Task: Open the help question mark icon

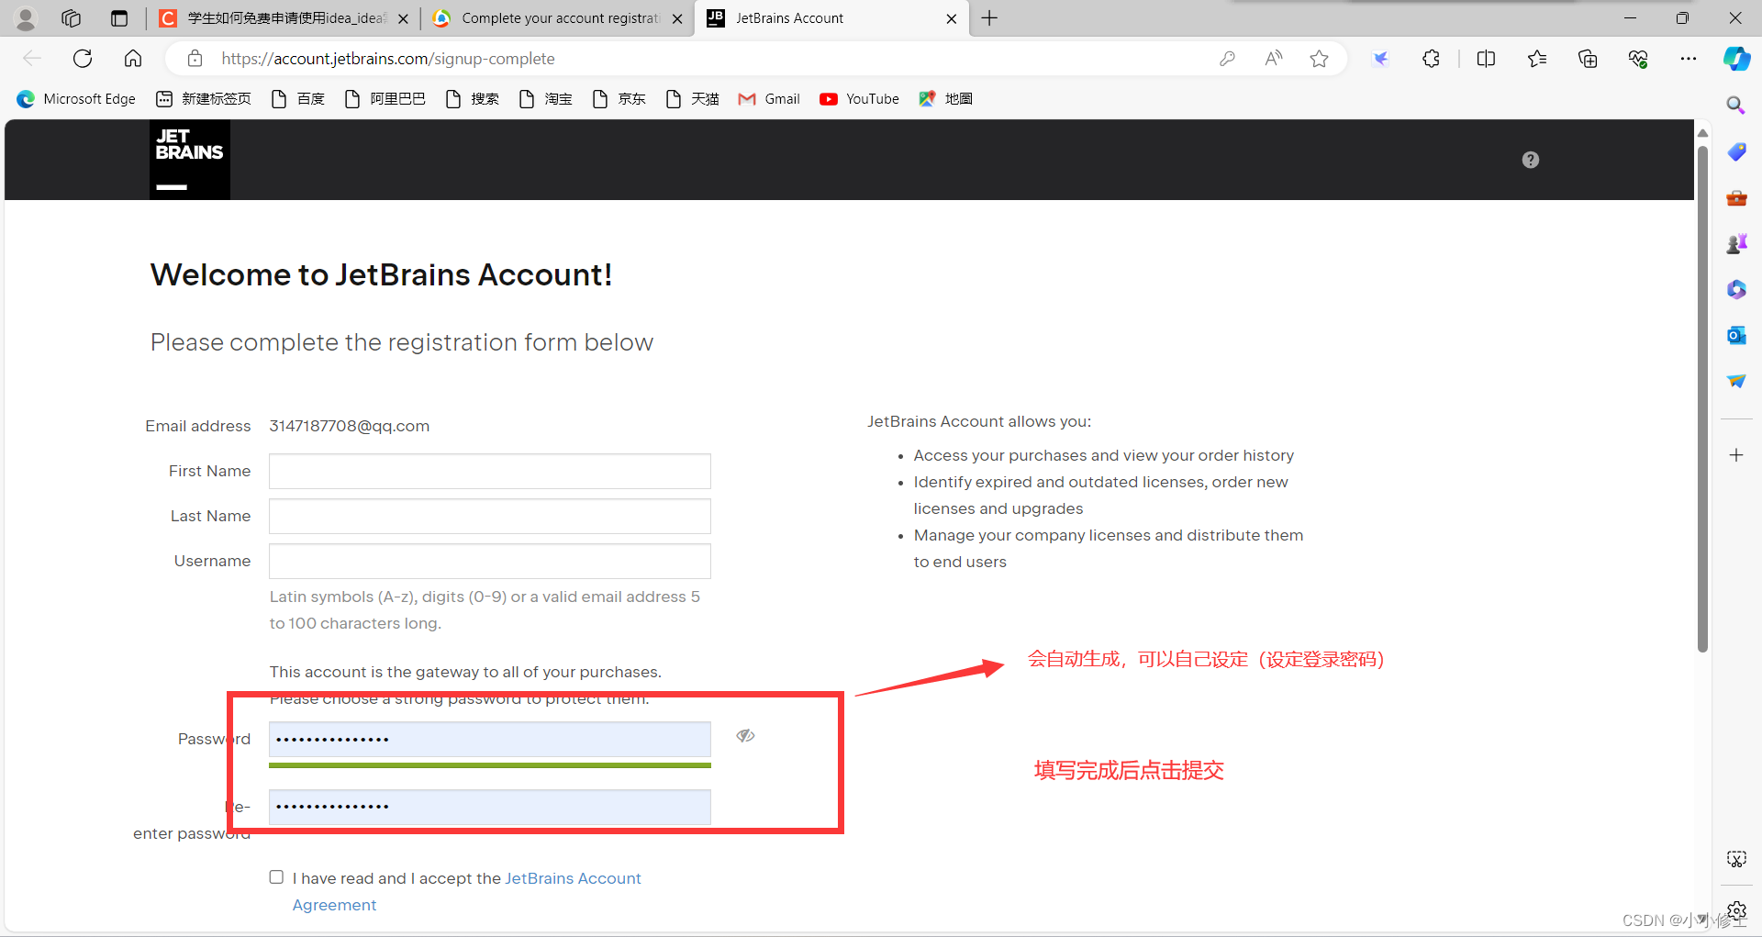Action: point(1531,160)
